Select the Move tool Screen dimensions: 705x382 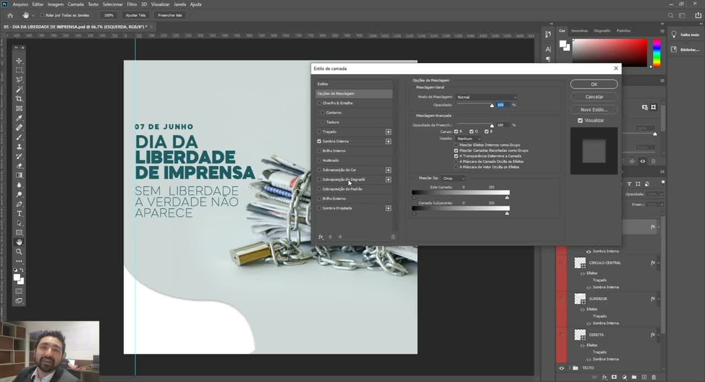19,61
